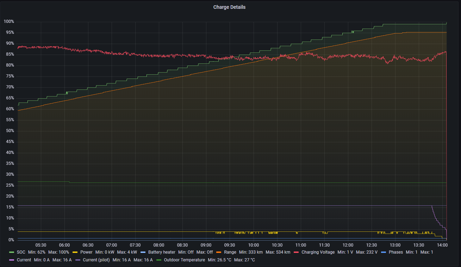The width and height of the screenshot is (461, 267).
Task: Click the 'Max: 100%' SOC value
Action: (59, 252)
